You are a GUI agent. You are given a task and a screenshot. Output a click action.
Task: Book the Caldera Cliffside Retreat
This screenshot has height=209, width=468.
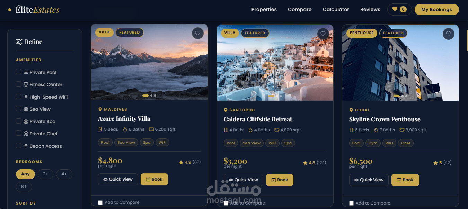(x=280, y=180)
